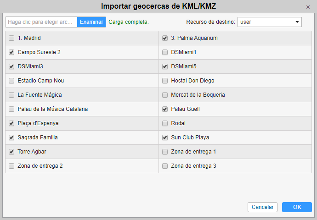
Task: Enable the DSMiami1 checkbox
Action: click(x=165, y=53)
